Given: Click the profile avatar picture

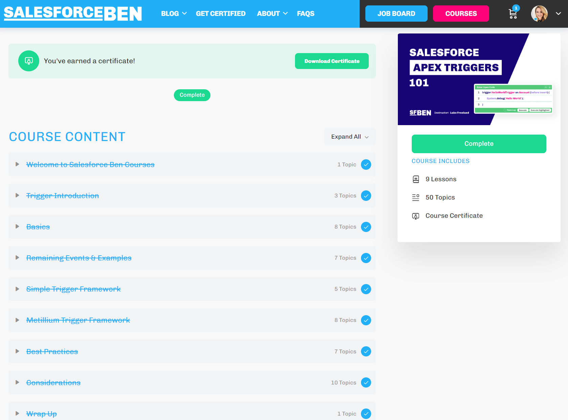Looking at the screenshot, I should (x=539, y=14).
